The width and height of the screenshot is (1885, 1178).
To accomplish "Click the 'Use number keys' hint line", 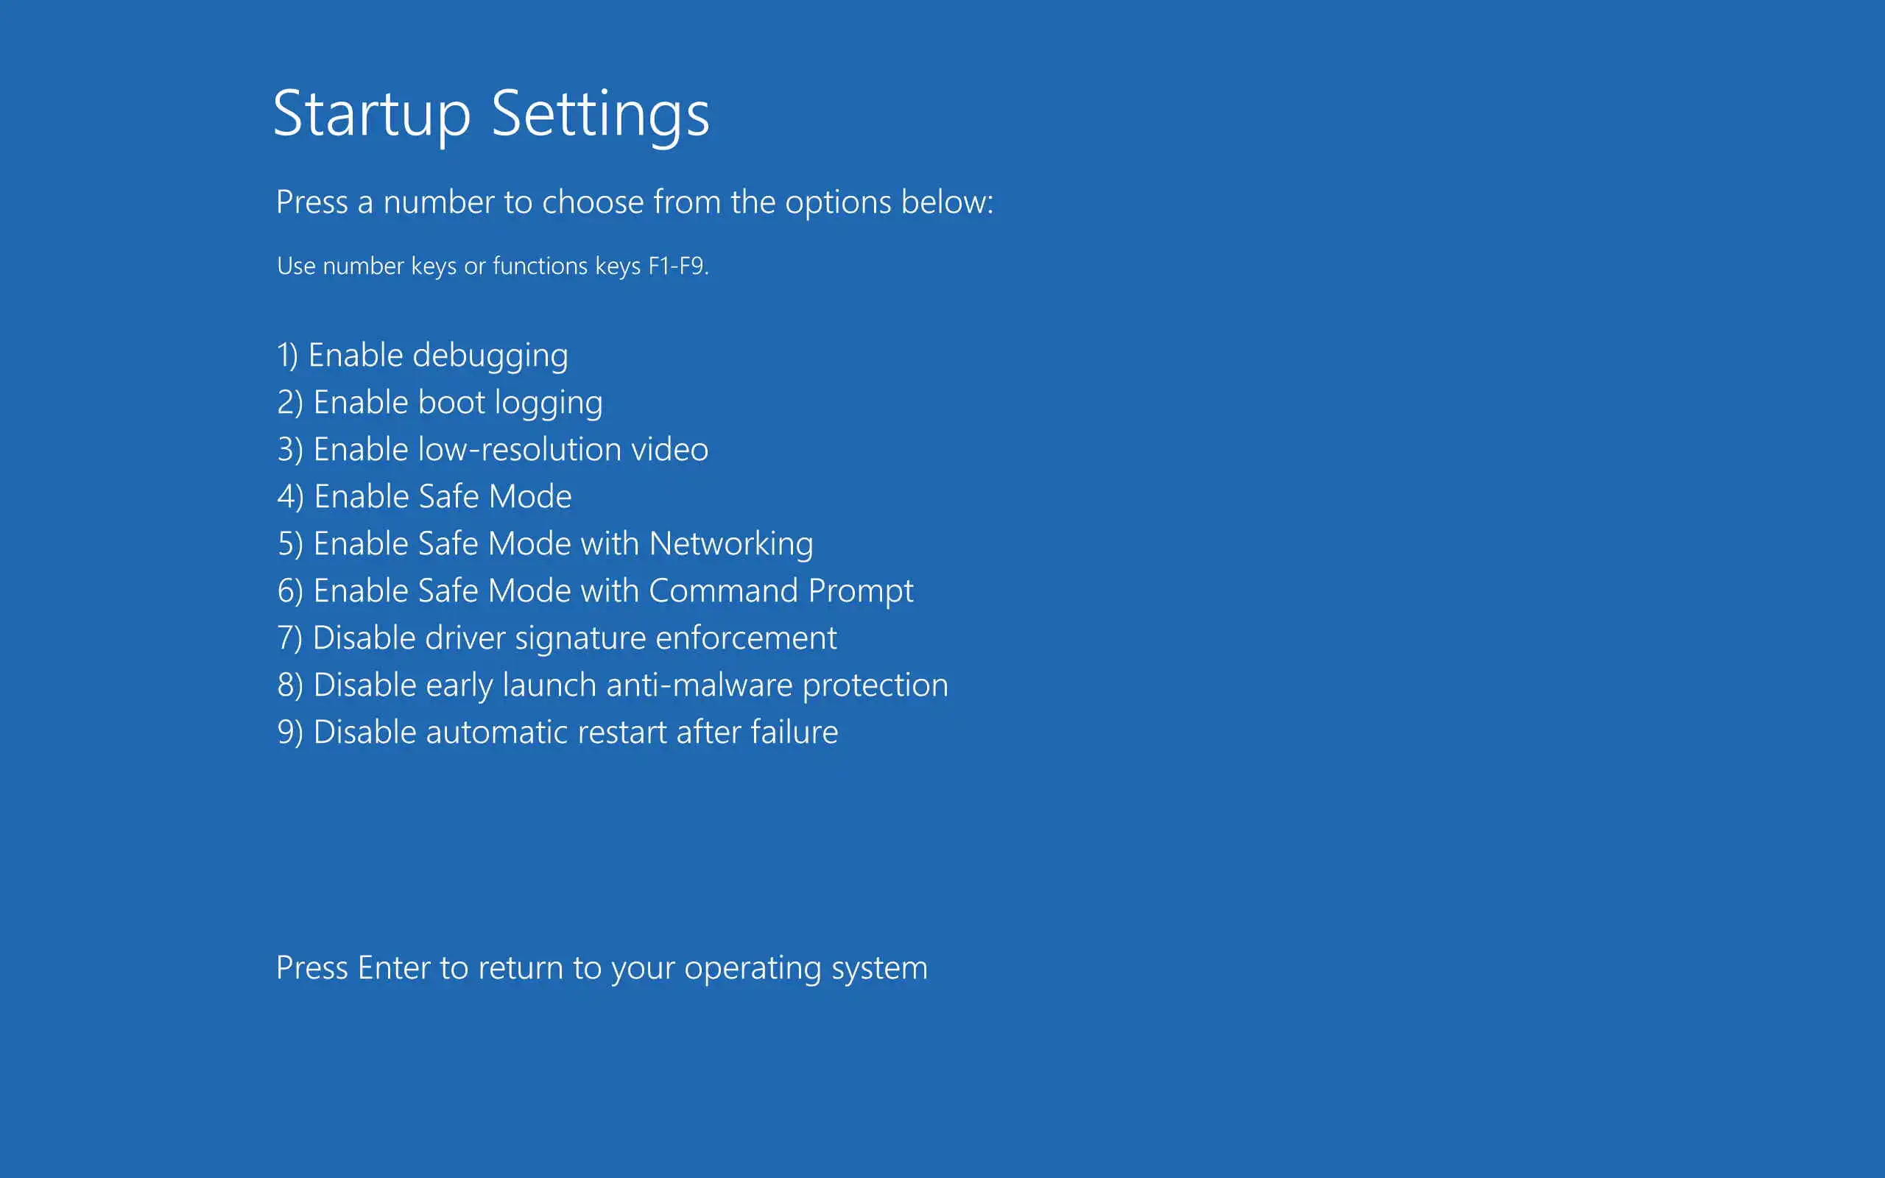I will 493,266.
